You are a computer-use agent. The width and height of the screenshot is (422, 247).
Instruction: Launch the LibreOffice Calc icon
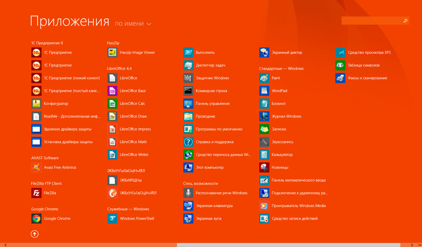(x=112, y=104)
